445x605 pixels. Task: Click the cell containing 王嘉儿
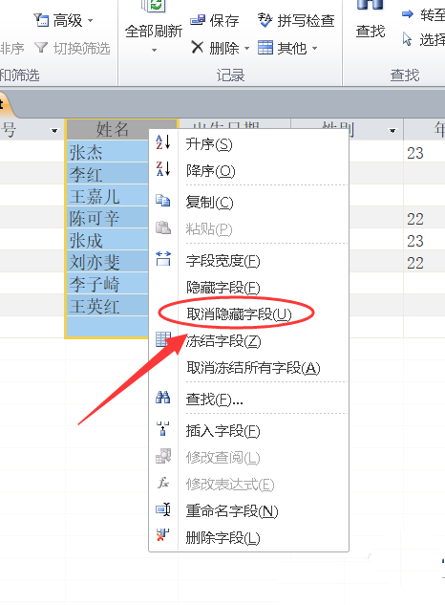[x=107, y=196]
